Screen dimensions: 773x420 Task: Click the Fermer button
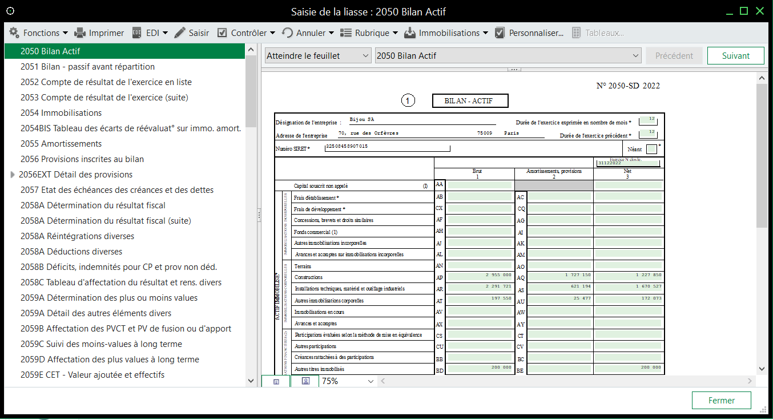click(x=722, y=401)
